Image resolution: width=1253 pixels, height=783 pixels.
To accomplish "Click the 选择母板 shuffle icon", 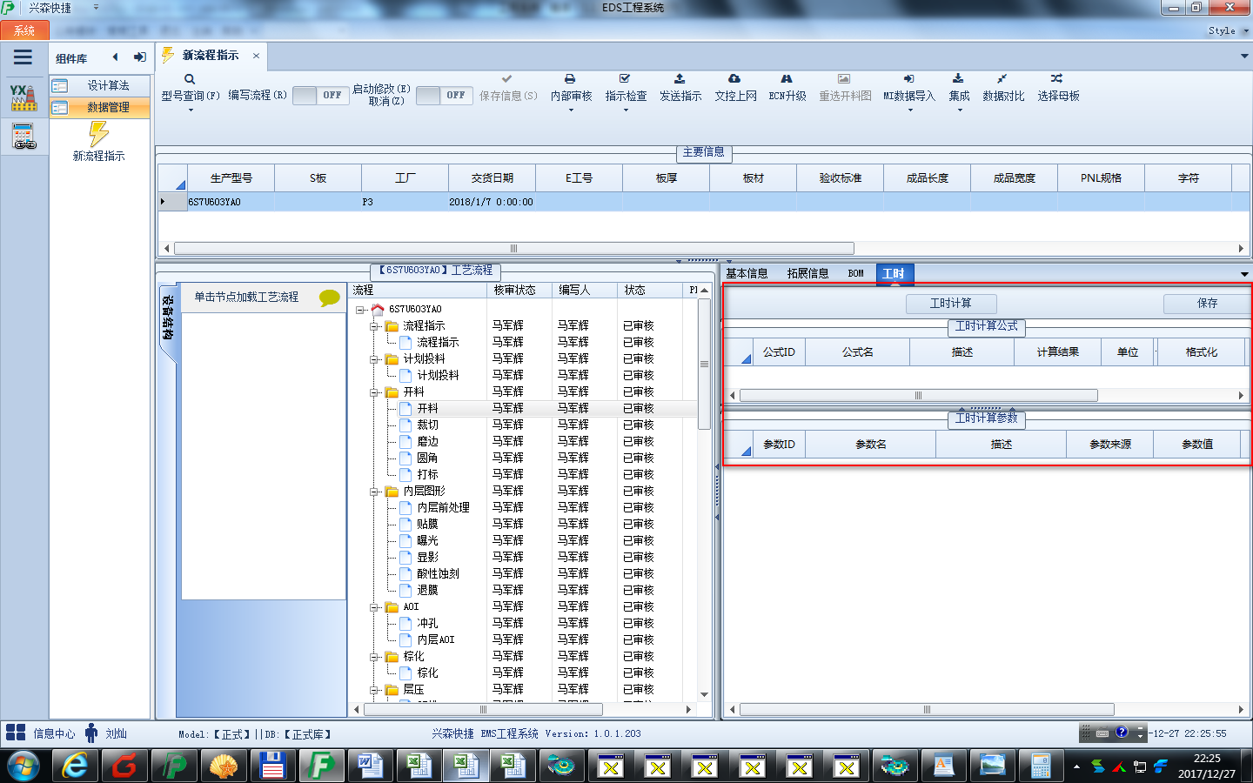I will pyautogui.click(x=1056, y=79).
